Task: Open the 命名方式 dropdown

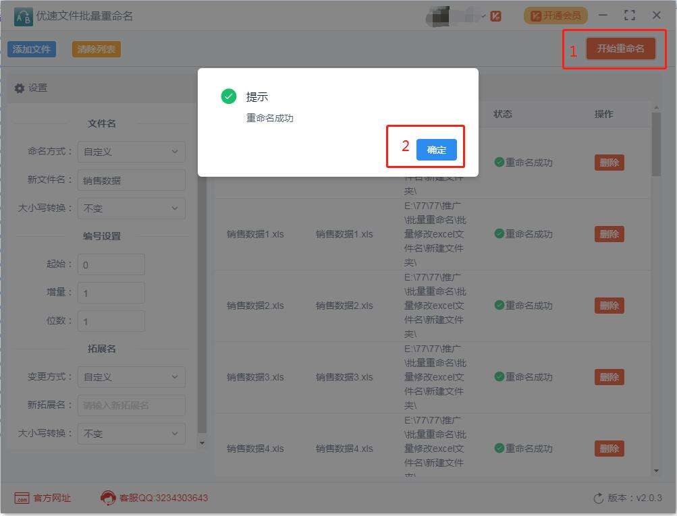Action: (131, 151)
